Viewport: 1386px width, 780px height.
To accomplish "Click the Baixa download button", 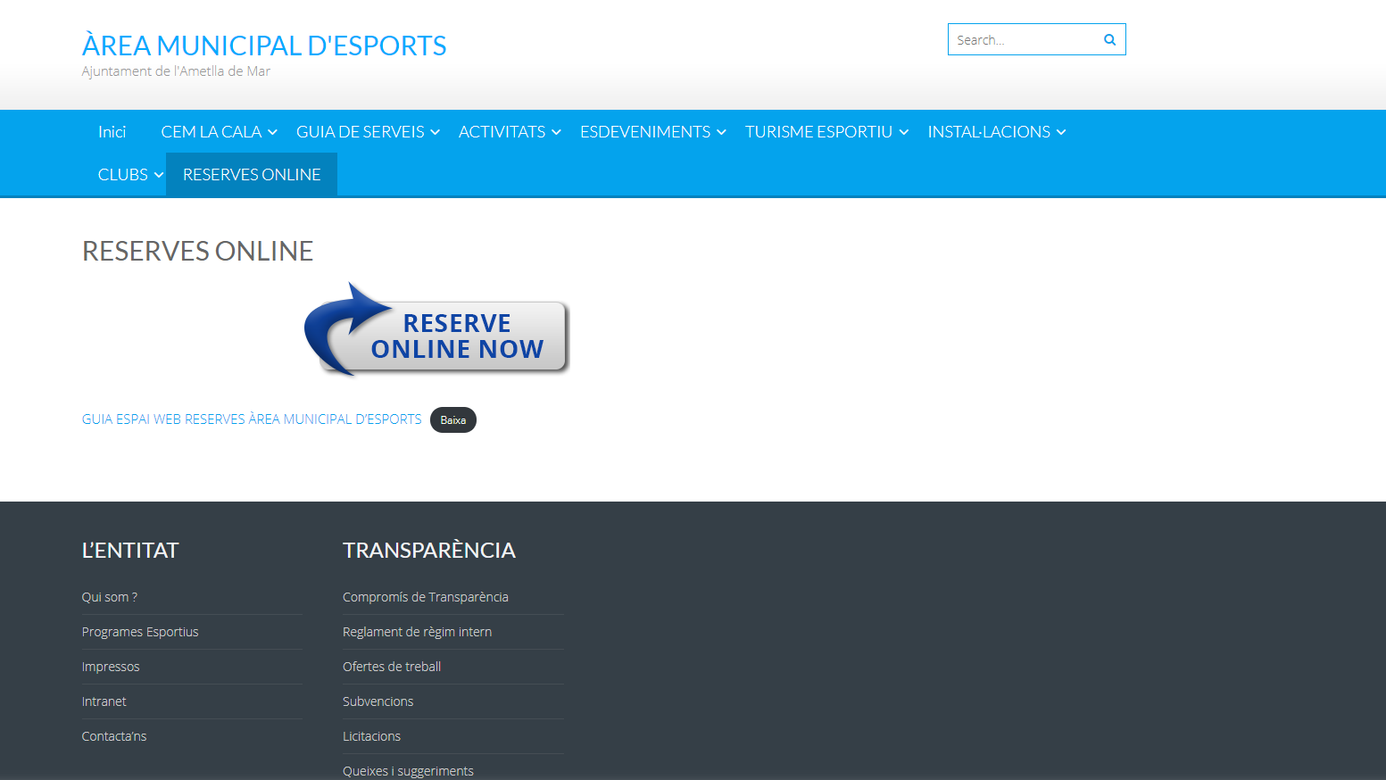I will coord(453,420).
